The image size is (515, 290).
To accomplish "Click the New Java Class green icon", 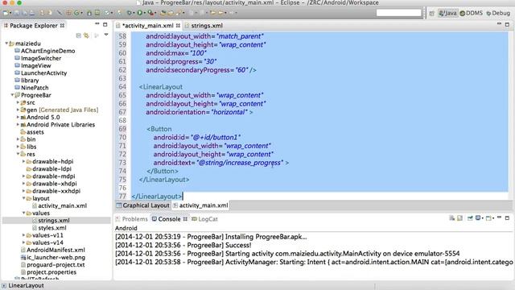I will click(76, 13).
